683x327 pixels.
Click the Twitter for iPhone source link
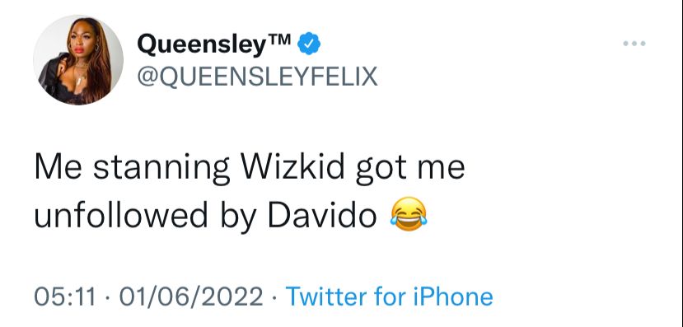coord(389,297)
